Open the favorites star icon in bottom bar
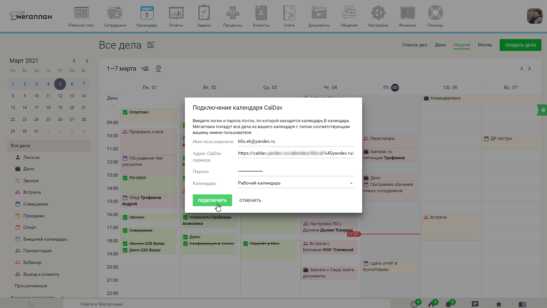Viewport: 547px width, 308px height. (x=498, y=304)
